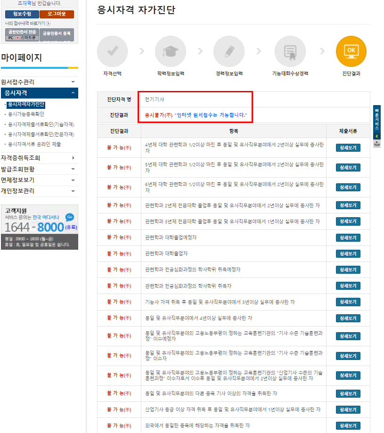Click the TOP scroll-up icon

(x=377, y=144)
